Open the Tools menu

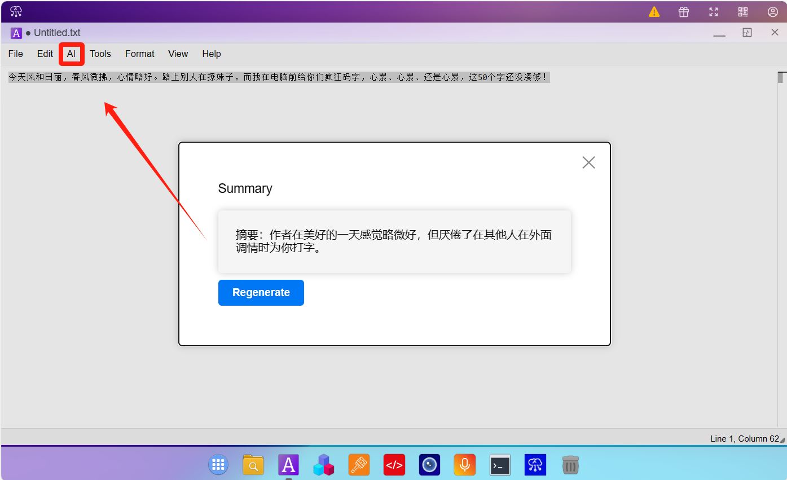pyautogui.click(x=100, y=54)
